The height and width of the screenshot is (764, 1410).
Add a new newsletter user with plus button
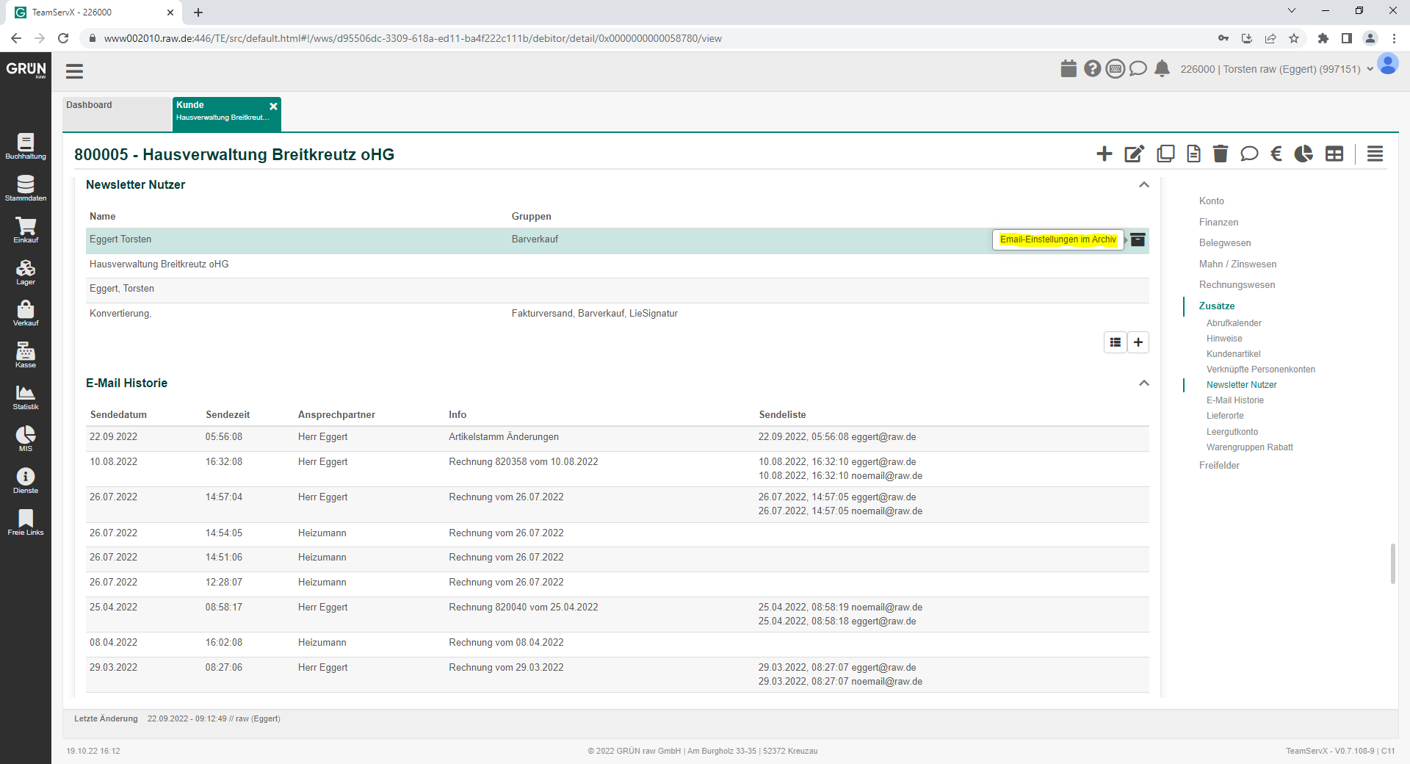click(1138, 342)
